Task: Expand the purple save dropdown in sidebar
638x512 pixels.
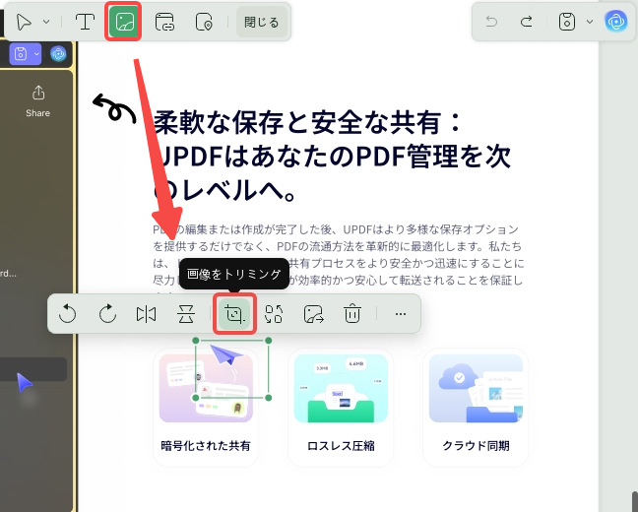Action: click(x=36, y=54)
